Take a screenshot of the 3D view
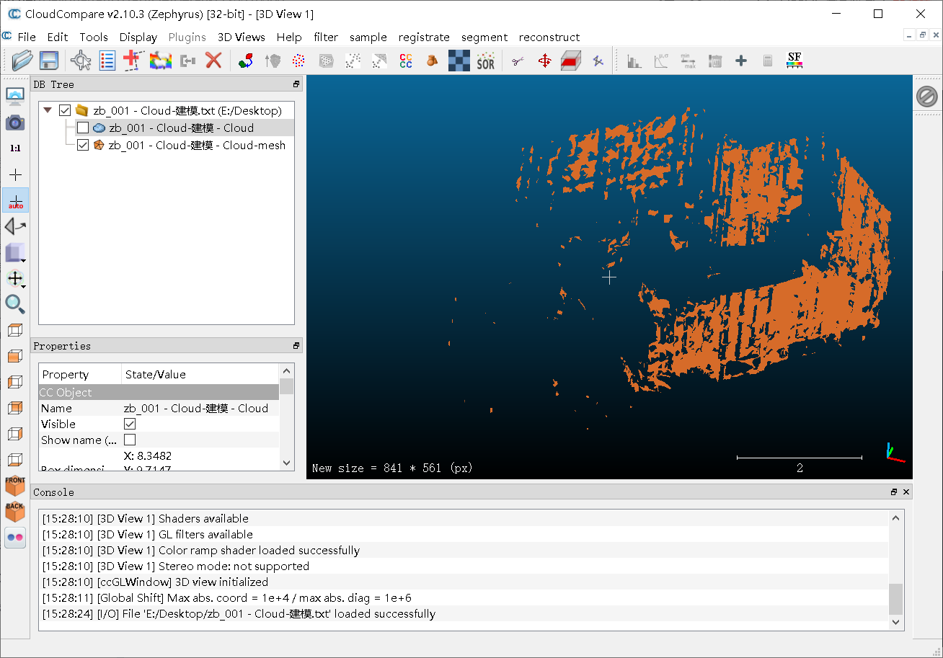Image resolution: width=943 pixels, height=658 pixels. 15,123
